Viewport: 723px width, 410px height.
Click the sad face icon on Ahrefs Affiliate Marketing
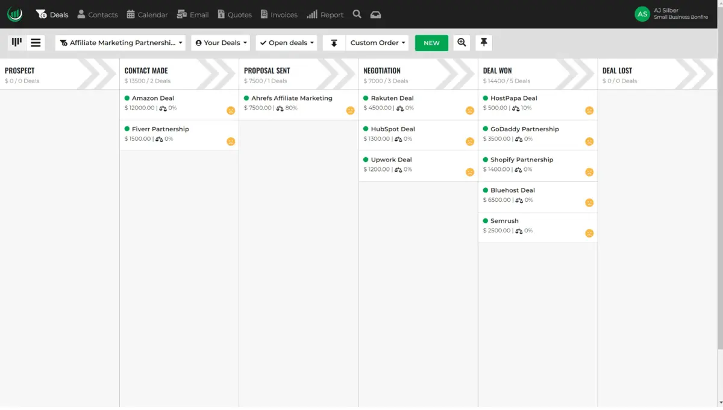pyautogui.click(x=351, y=111)
